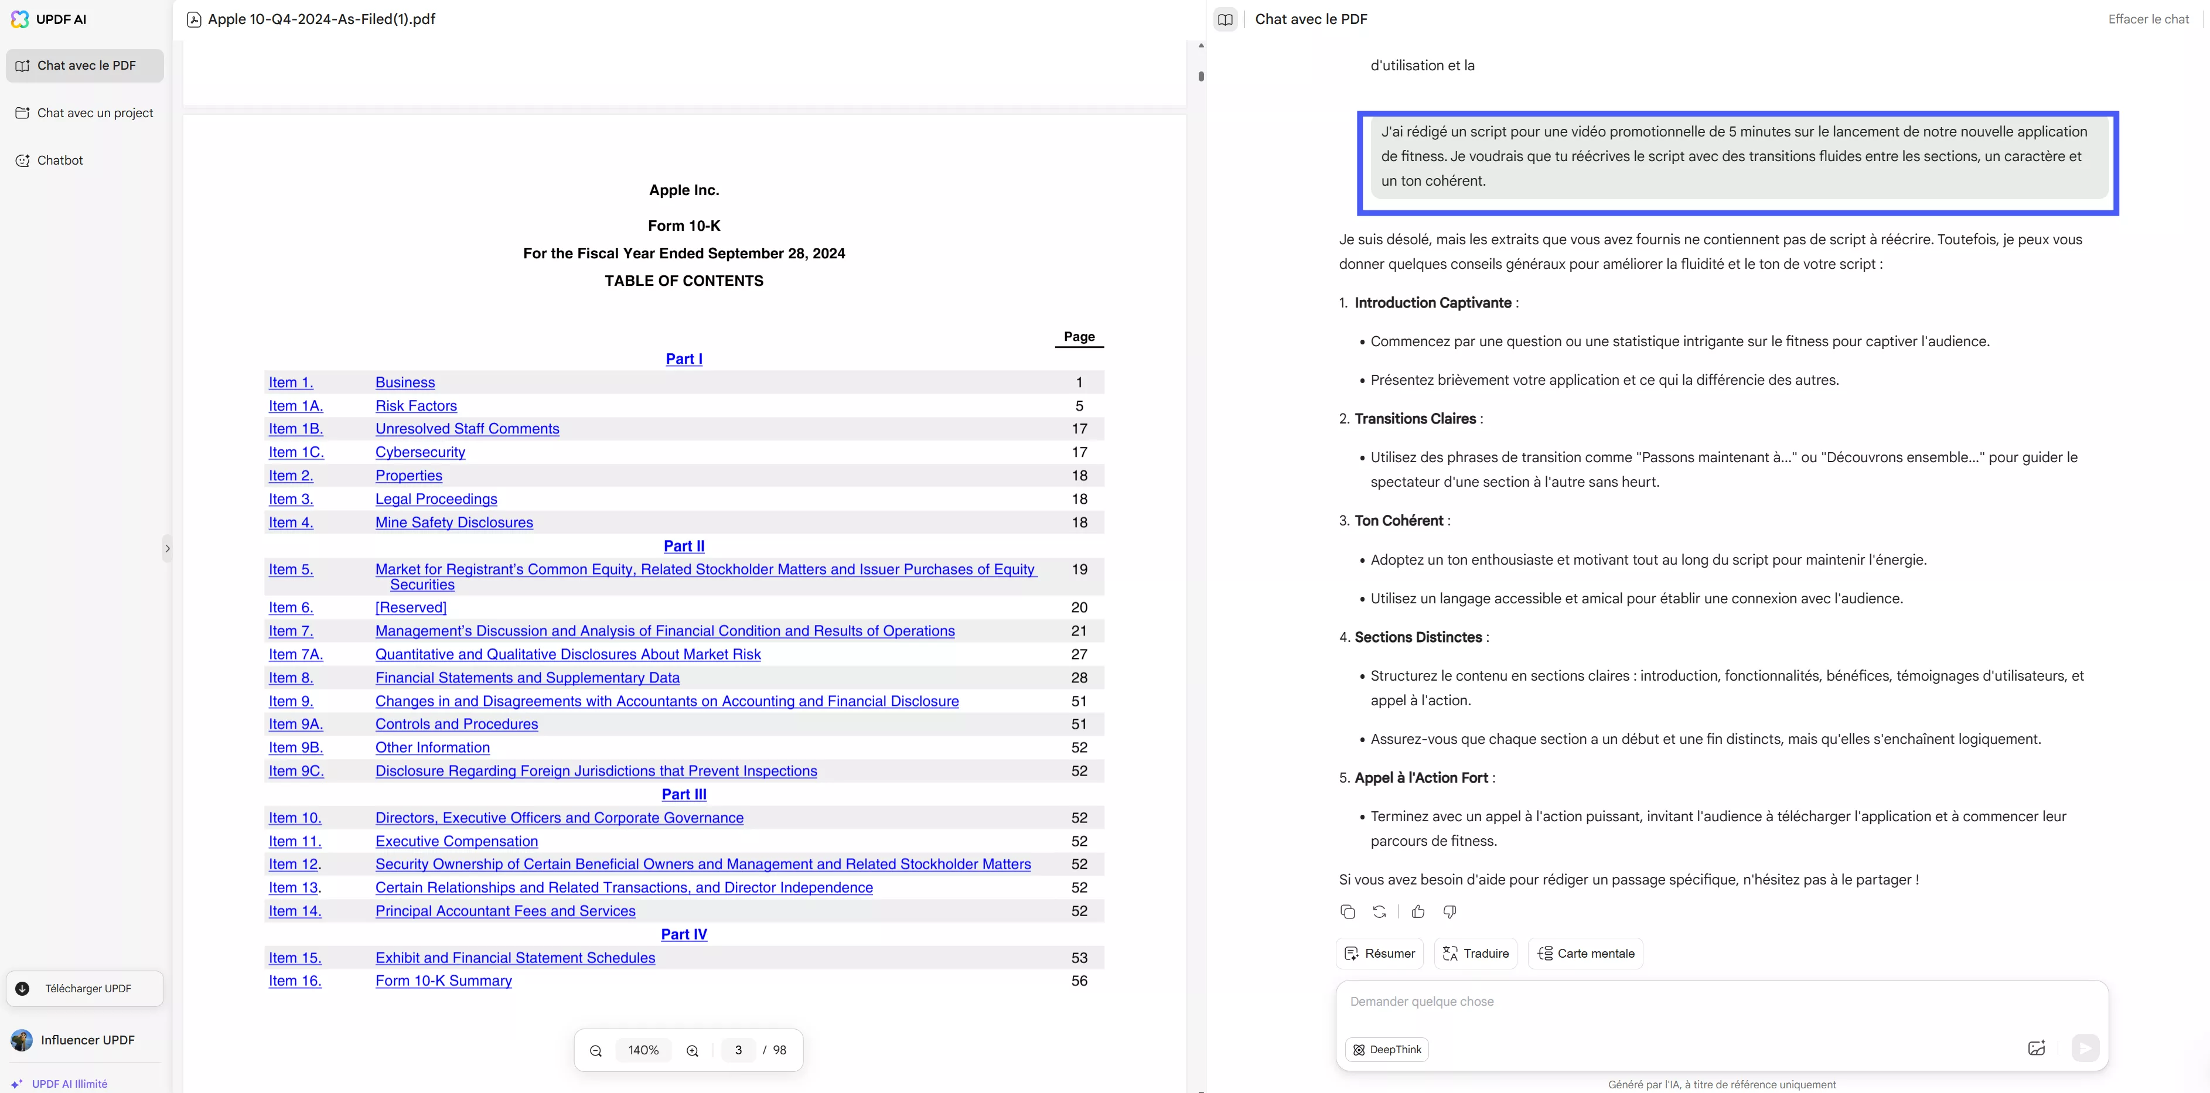Viewport: 2210px width, 1093px height.
Task: Click the Résumer button
Action: pos(1380,953)
